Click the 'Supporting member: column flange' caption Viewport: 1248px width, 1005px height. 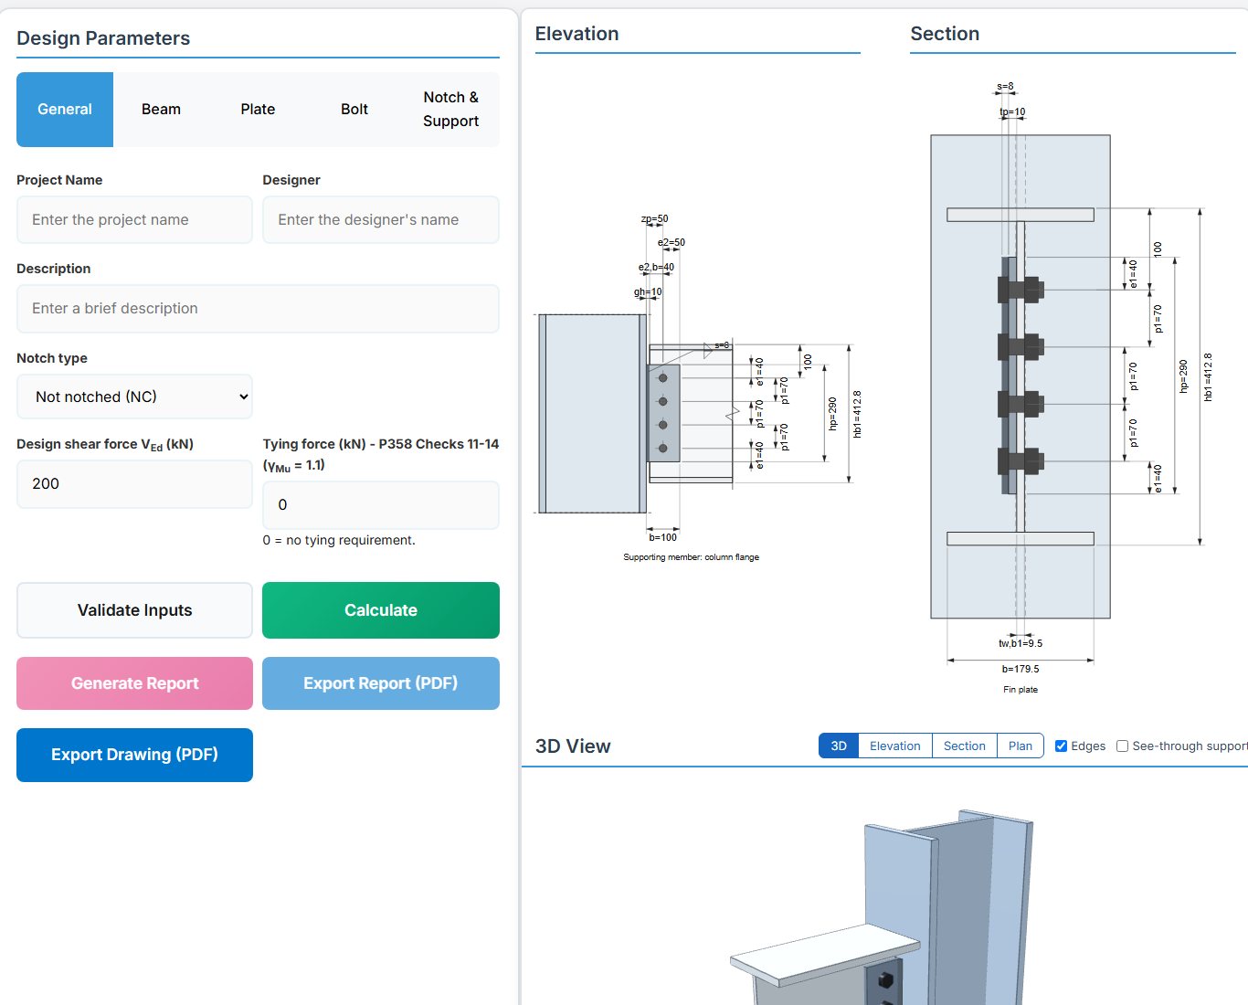(692, 557)
